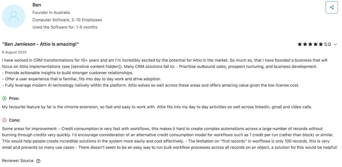
Task: Click "Computer Software, 2–10 Employees" detail
Action: (67, 20)
